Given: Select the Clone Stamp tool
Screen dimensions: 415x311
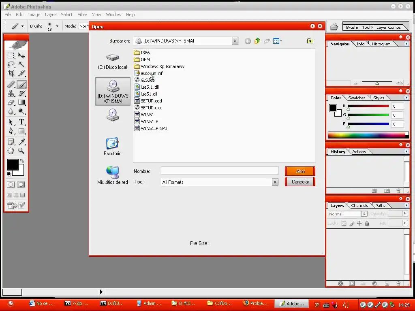Looking at the screenshot, I should click(x=11, y=94).
